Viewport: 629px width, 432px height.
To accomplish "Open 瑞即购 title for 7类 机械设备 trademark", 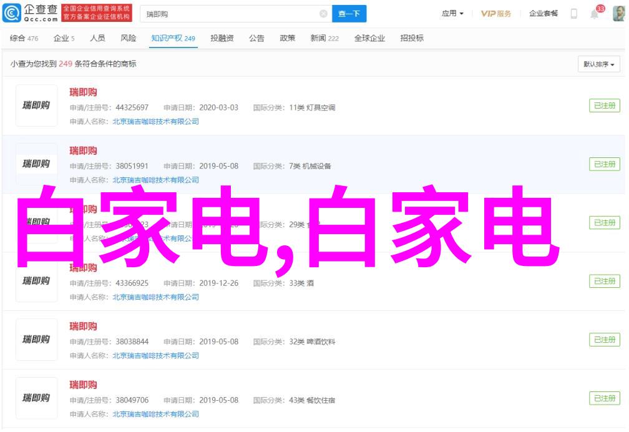I will (83, 151).
